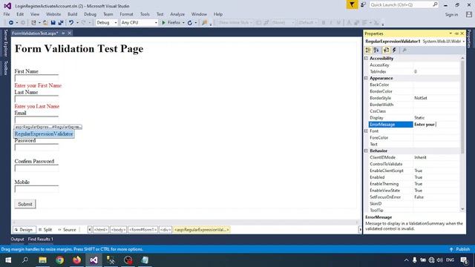Click the Visual Studio logo icon in title bar
The height and width of the screenshot is (267, 475).
(7, 6)
